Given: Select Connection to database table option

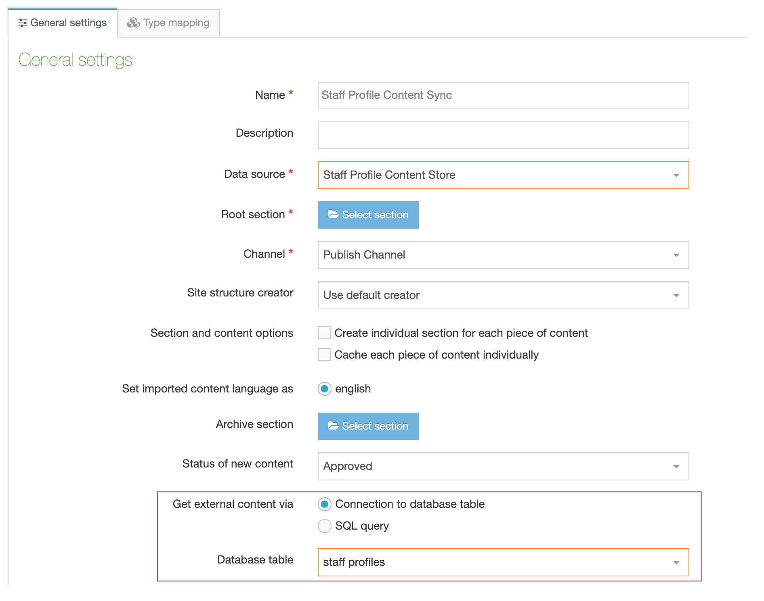Looking at the screenshot, I should tap(325, 504).
